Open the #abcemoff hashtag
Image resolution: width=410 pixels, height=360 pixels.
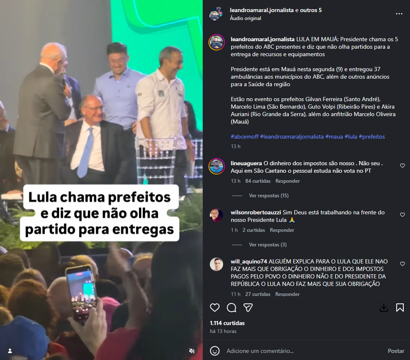(x=244, y=137)
